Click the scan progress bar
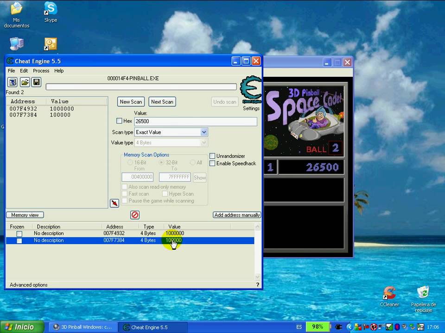 click(x=141, y=86)
